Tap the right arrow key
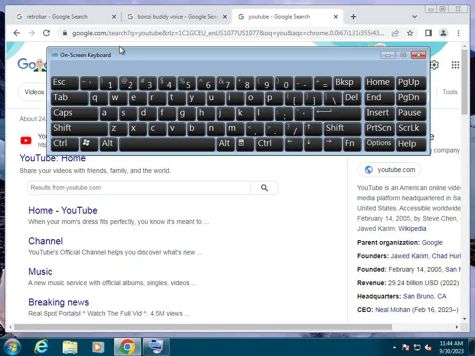Screen dimensions: 475x356 coord(333,144)
